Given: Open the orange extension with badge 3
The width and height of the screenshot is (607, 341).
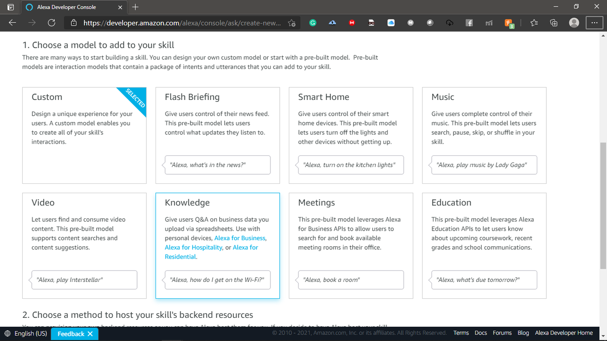Looking at the screenshot, I should [x=509, y=23].
